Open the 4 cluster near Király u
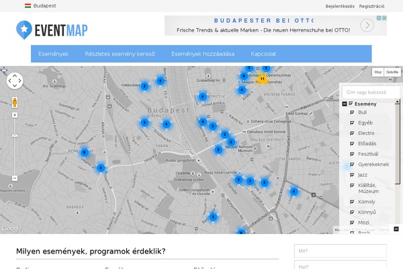The height and width of the screenshot is (269, 403). click(x=242, y=90)
